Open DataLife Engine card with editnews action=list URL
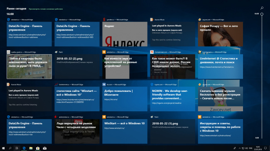This screenshot has height=151, width=270. 29,132
